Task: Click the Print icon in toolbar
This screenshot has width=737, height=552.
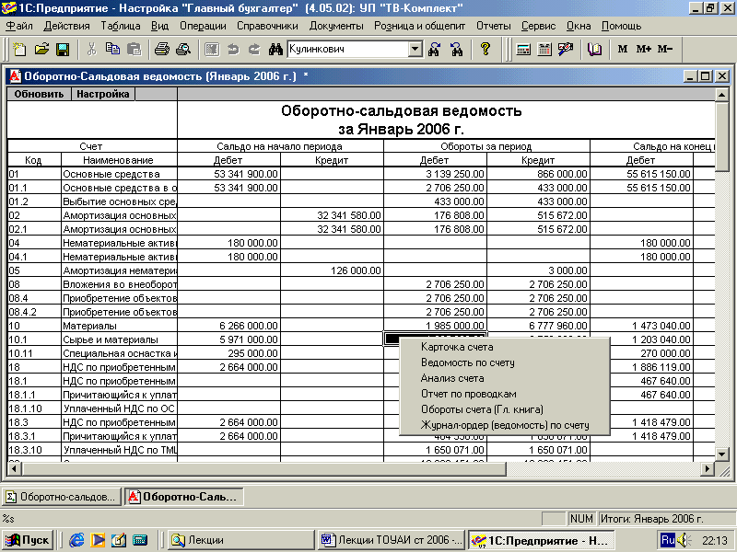Action: coord(162,49)
